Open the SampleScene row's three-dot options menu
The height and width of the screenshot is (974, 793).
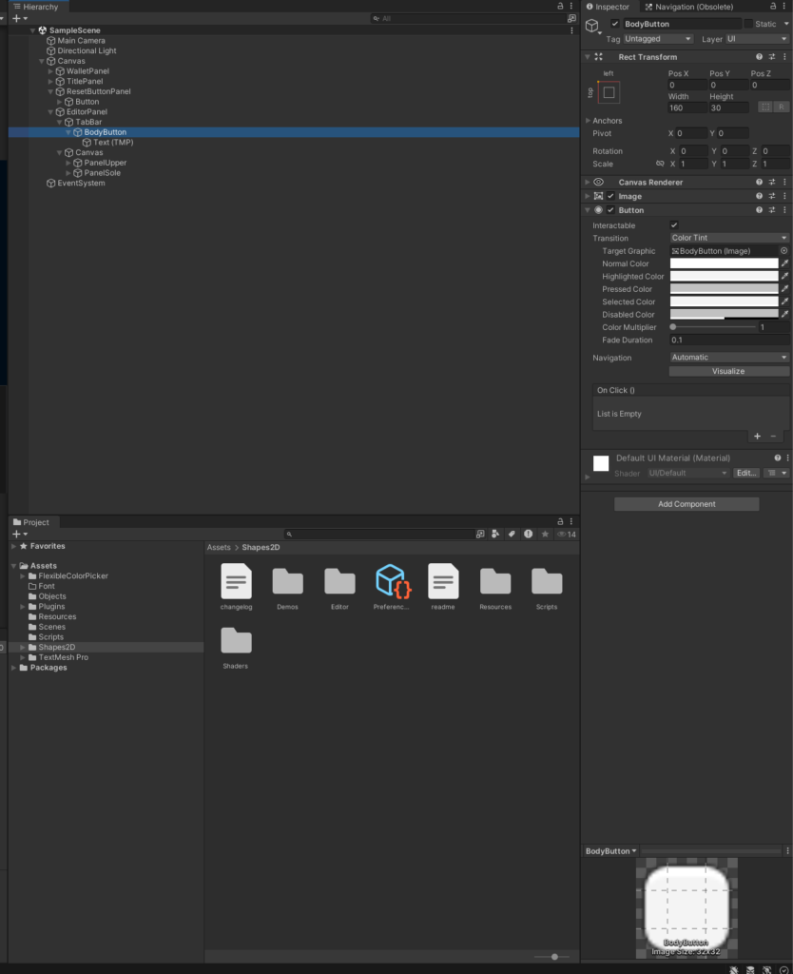click(571, 29)
